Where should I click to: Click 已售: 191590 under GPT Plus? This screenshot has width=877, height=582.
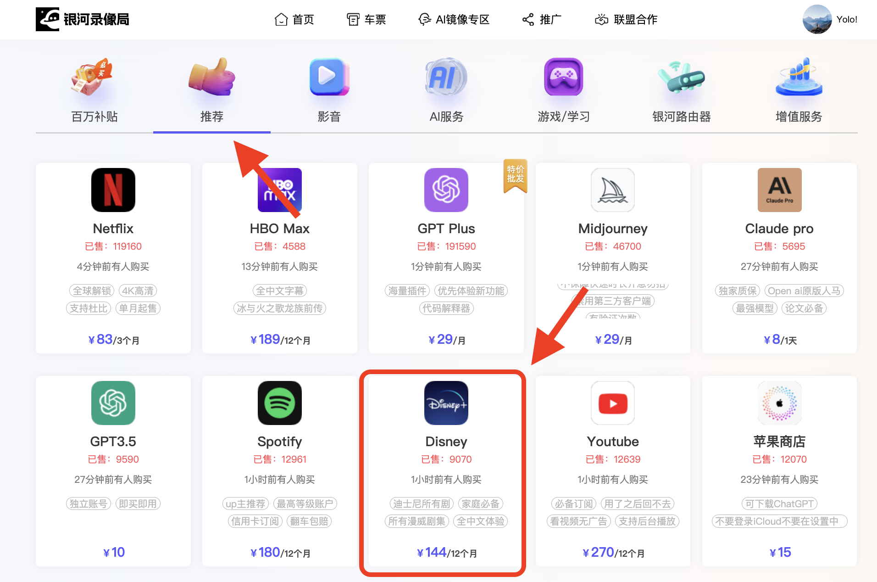tap(446, 246)
